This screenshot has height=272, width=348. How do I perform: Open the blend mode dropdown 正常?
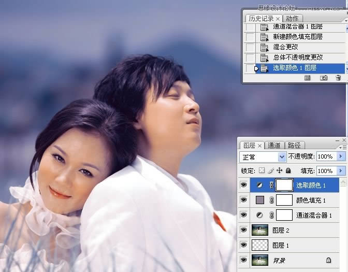[264, 156]
